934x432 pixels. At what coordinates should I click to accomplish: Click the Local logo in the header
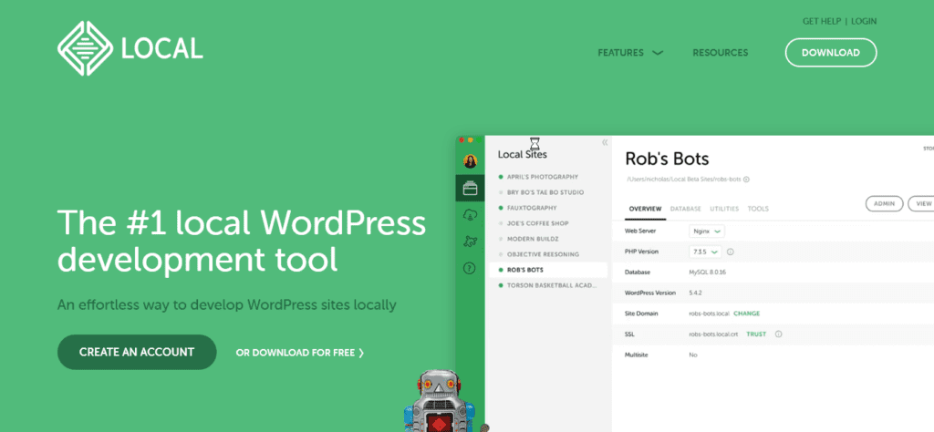pos(130,49)
